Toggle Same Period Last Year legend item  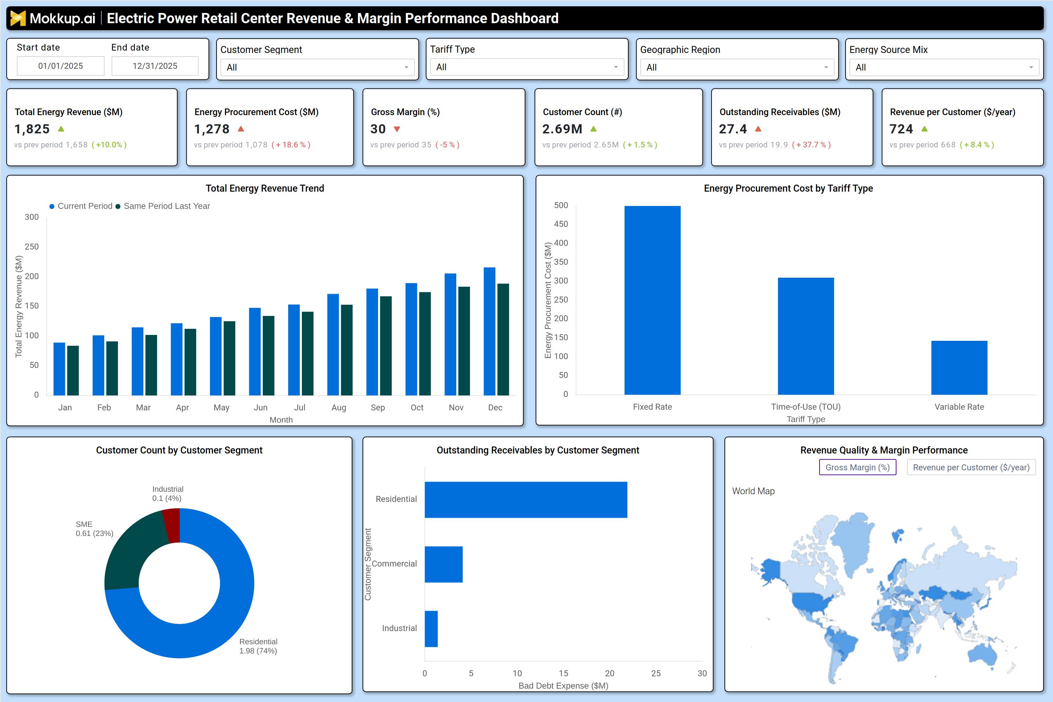point(163,206)
